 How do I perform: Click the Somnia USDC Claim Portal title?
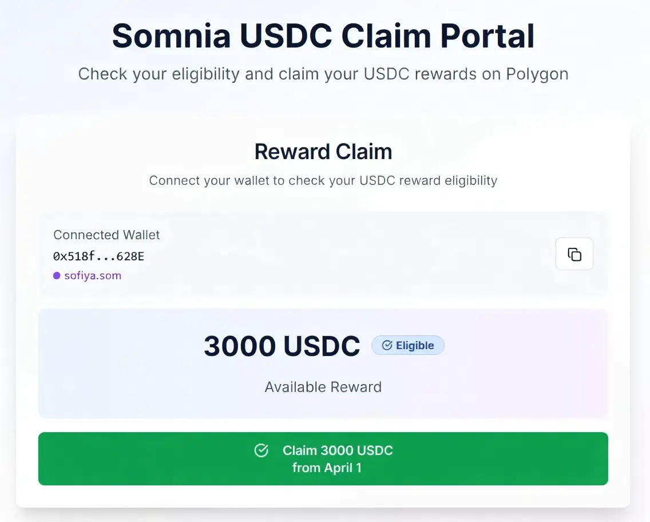323,36
